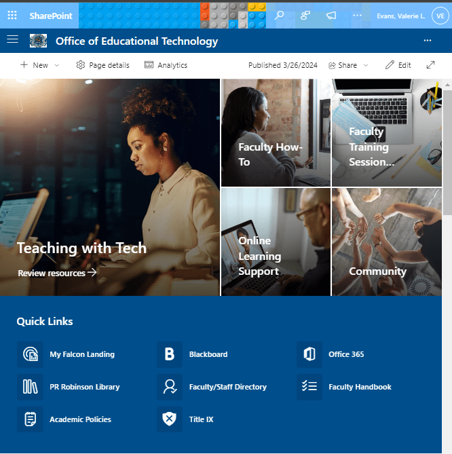Open site header ellipsis menu
The image size is (452, 454).
point(428,41)
